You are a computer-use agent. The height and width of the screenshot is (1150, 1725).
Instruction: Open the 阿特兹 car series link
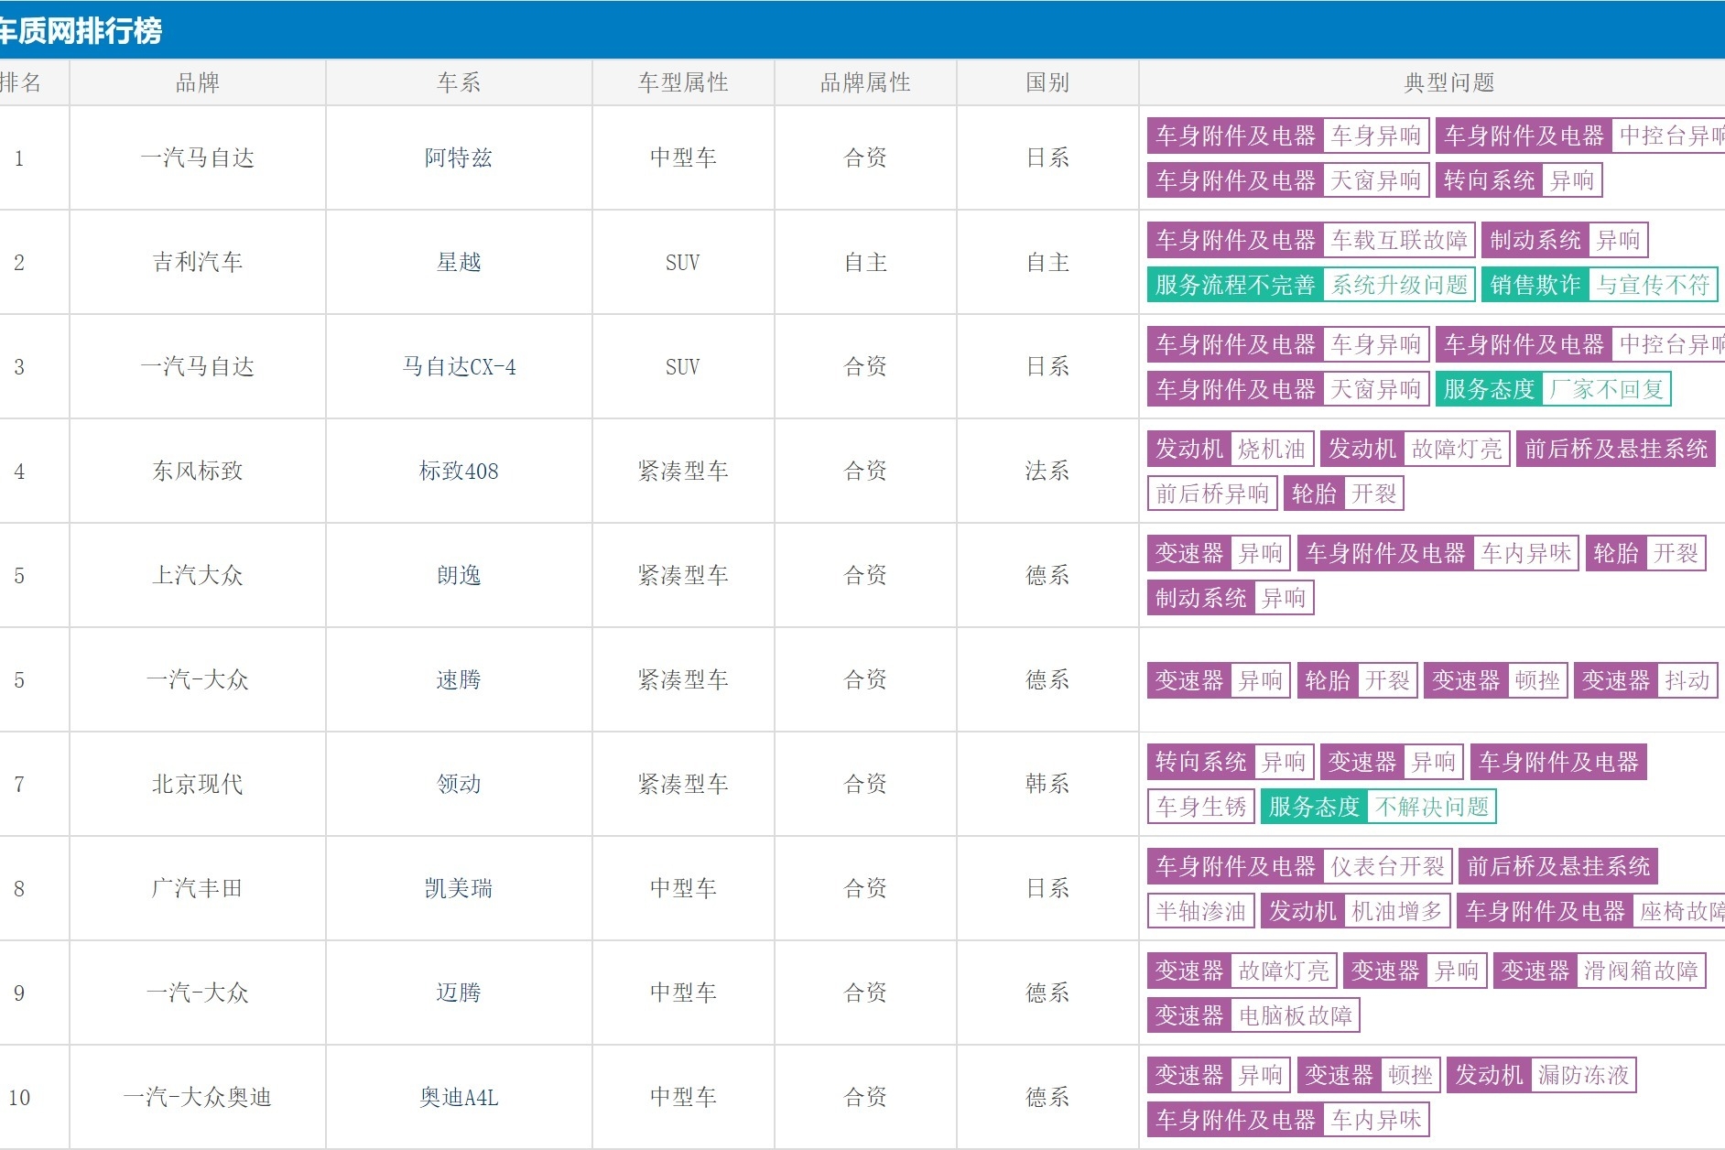coord(459,158)
